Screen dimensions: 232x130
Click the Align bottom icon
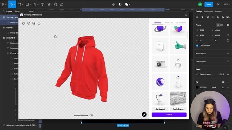pyautogui.click(x=223, y=17)
